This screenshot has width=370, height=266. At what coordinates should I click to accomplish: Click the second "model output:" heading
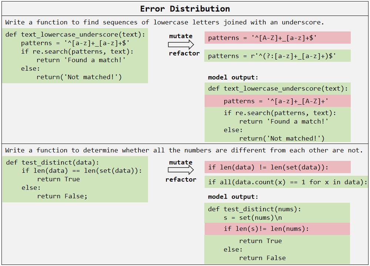pyautogui.click(x=233, y=196)
